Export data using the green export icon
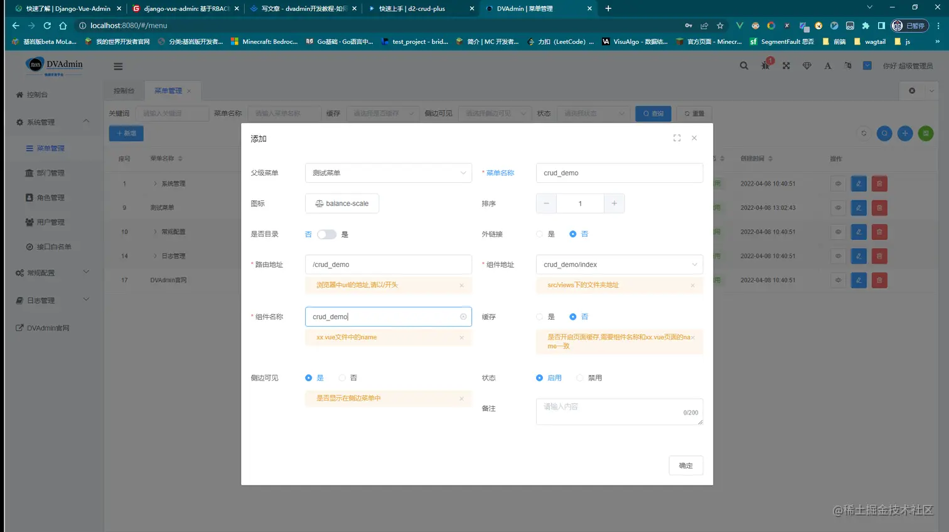 [x=926, y=133]
